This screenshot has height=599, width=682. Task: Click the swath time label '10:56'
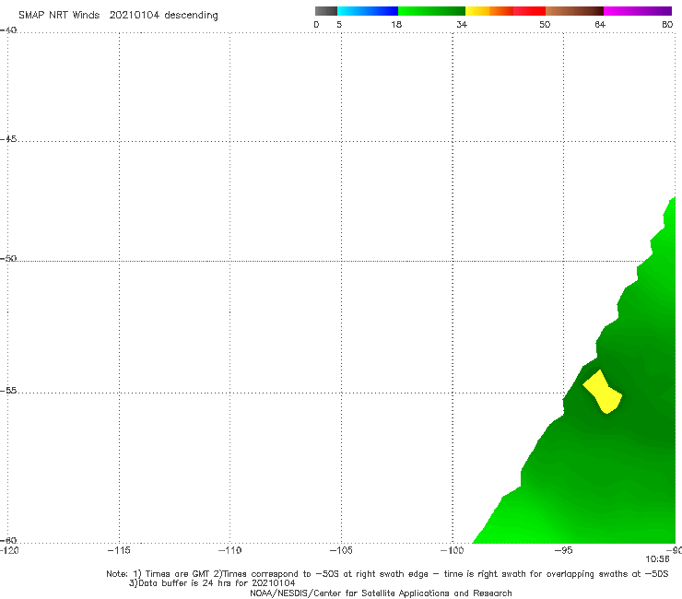[x=657, y=559]
